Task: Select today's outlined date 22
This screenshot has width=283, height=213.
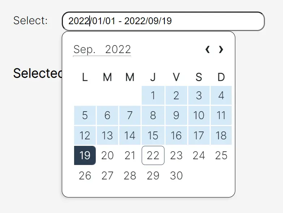Action: click(153, 155)
